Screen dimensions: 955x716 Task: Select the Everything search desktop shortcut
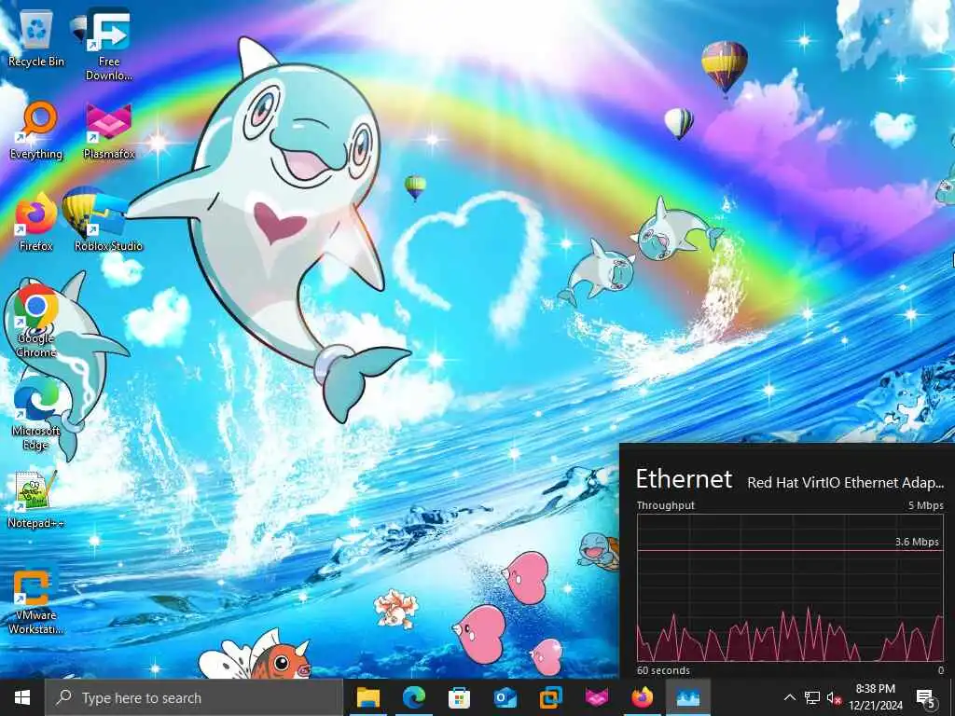36,131
